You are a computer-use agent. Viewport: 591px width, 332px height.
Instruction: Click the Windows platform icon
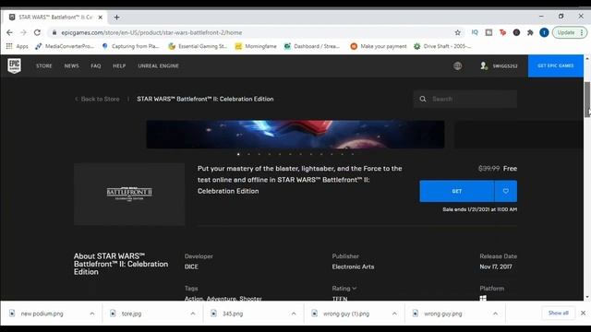click(x=483, y=298)
